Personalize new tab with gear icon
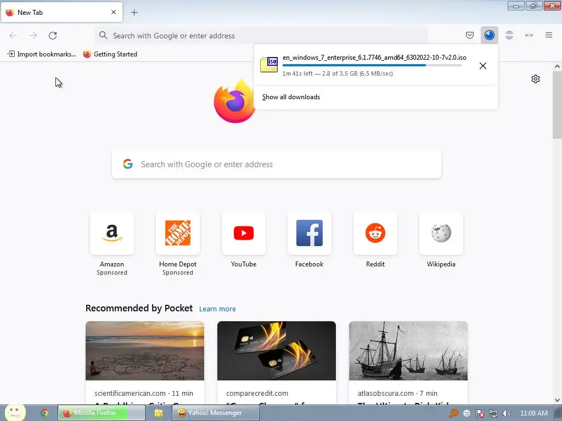Screen dimensions: 562x421 pos(536,79)
